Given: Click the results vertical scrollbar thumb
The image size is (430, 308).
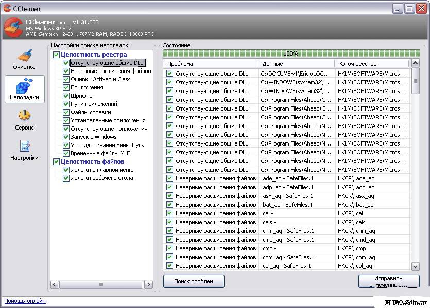Looking at the screenshot, I should (x=415, y=81).
